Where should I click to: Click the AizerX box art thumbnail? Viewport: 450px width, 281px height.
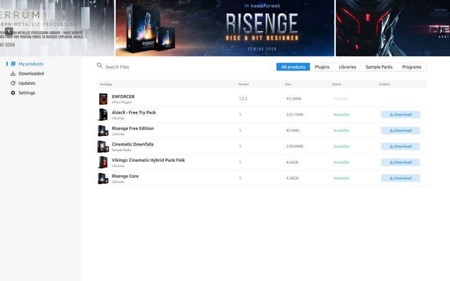pyautogui.click(x=103, y=115)
